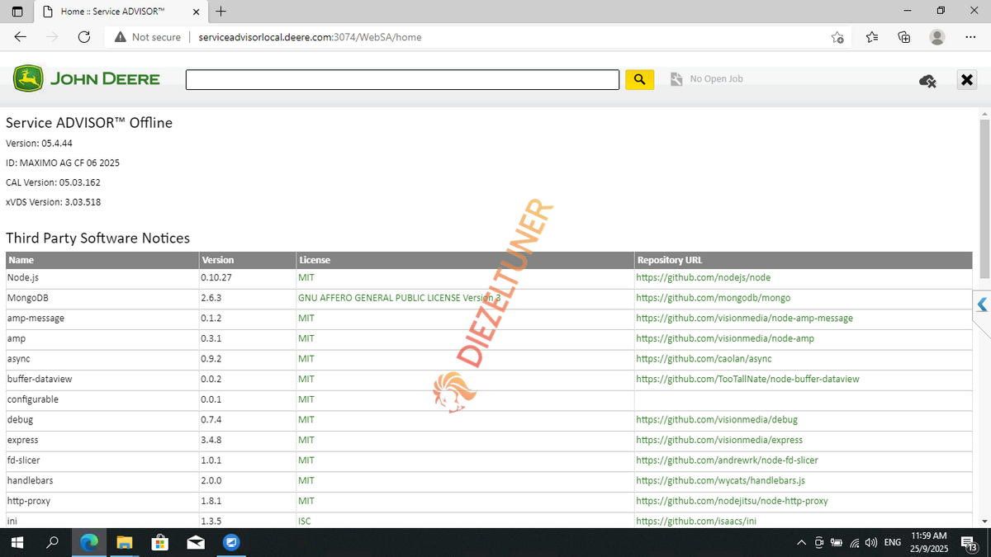The width and height of the screenshot is (991, 557).
Task: Click the page vertical scrollbar thumb
Action: (984, 198)
